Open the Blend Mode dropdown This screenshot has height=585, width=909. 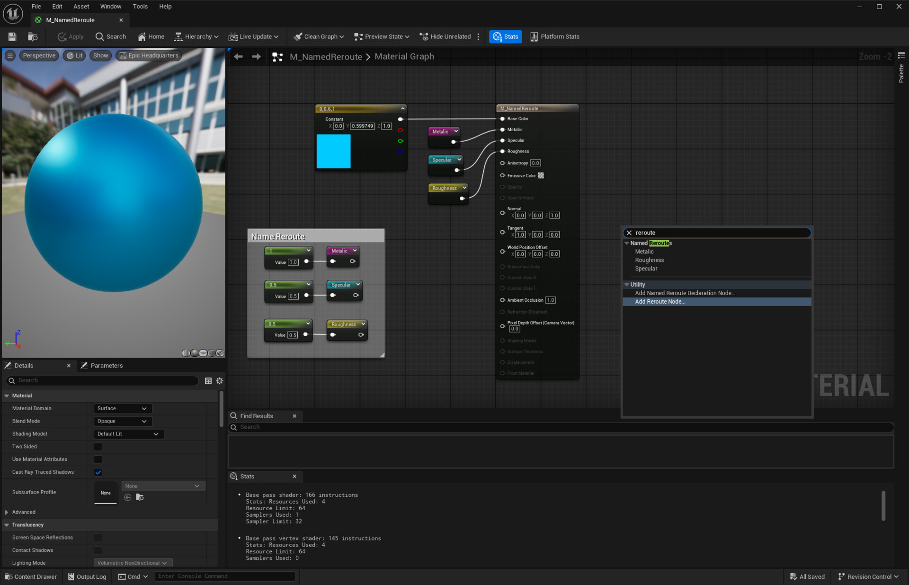pyautogui.click(x=122, y=421)
